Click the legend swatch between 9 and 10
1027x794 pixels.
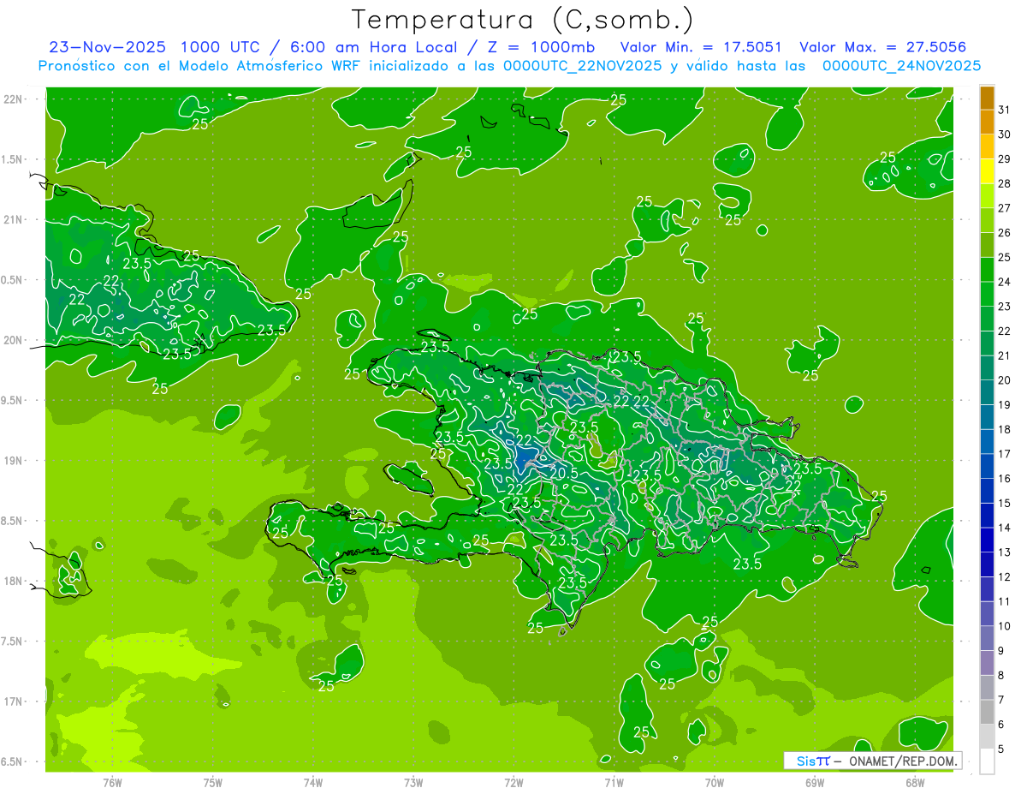pos(987,639)
